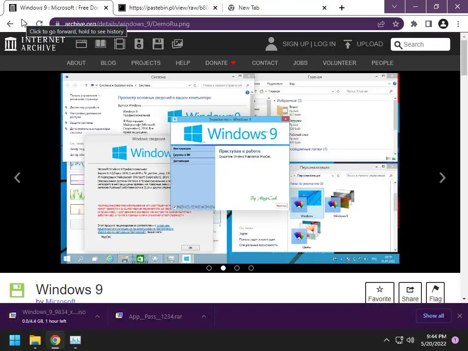Screen dimensions: 468x351
Task: Open the BLOG menu item
Action: coord(108,63)
